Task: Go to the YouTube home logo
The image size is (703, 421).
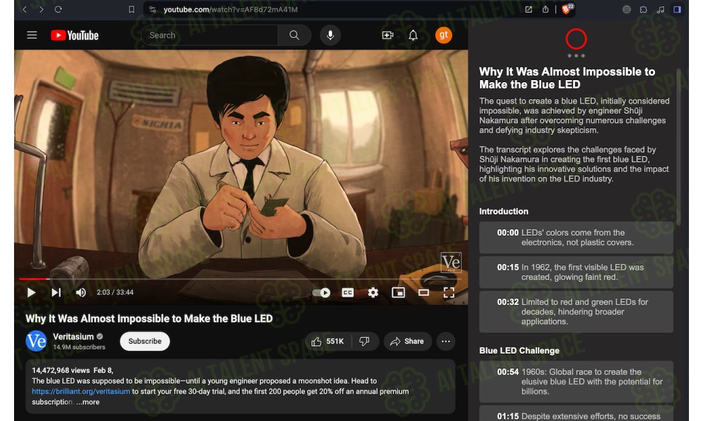Action: point(75,35)
